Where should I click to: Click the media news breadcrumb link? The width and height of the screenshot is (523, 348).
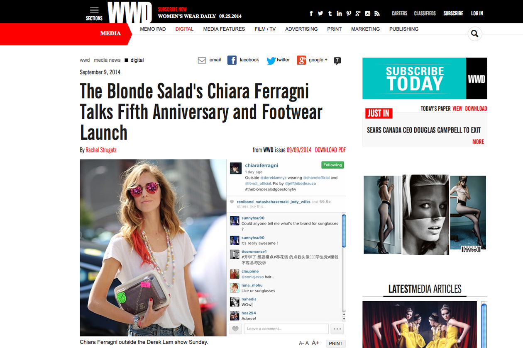[107, 60]
